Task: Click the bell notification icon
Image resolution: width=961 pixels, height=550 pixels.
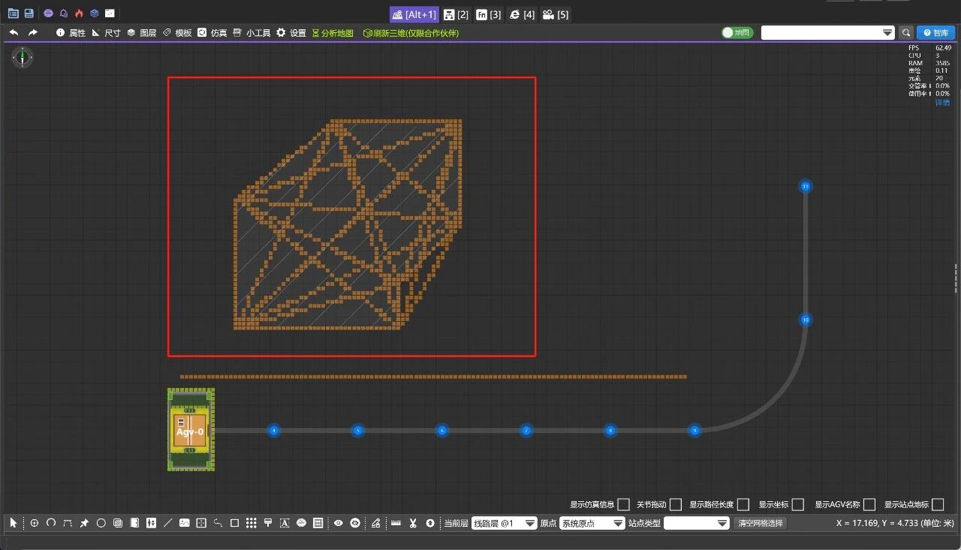Action: click(63, 14)
